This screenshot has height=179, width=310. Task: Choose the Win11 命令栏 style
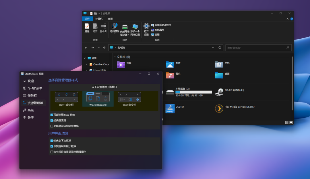pos(66,99)
